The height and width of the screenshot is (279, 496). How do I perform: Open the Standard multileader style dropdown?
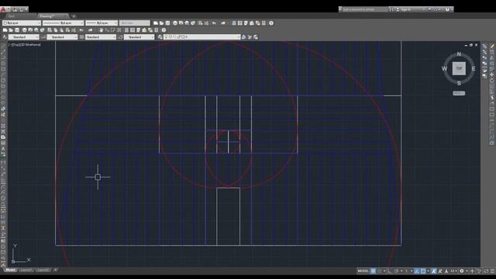pyautogui.click(x=139, y=37)
